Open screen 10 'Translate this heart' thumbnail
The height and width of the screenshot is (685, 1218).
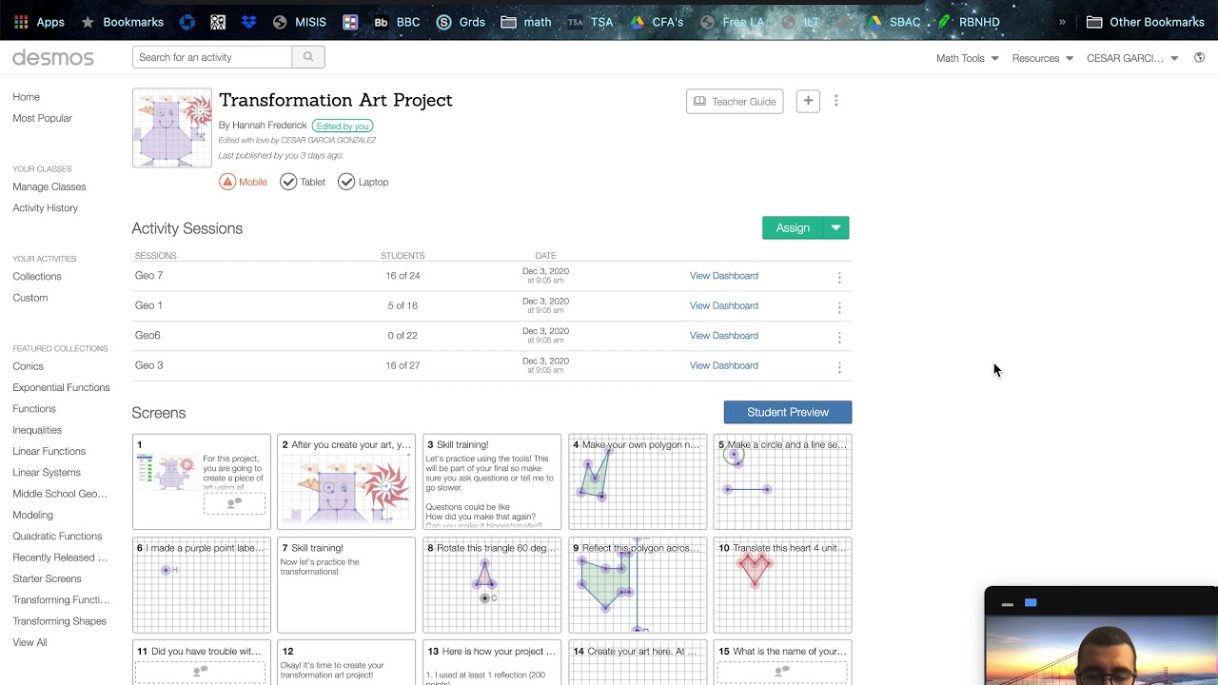[x=783, y=585]
